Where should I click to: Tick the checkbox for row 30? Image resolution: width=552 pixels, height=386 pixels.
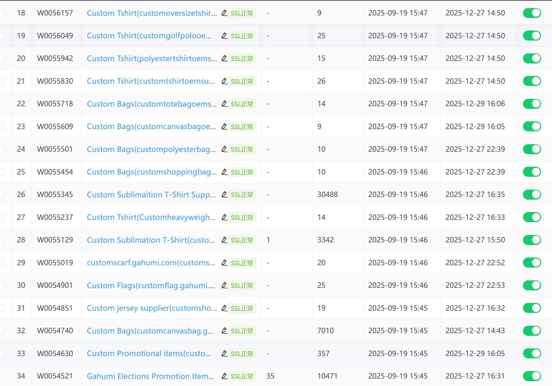(2, 285)
